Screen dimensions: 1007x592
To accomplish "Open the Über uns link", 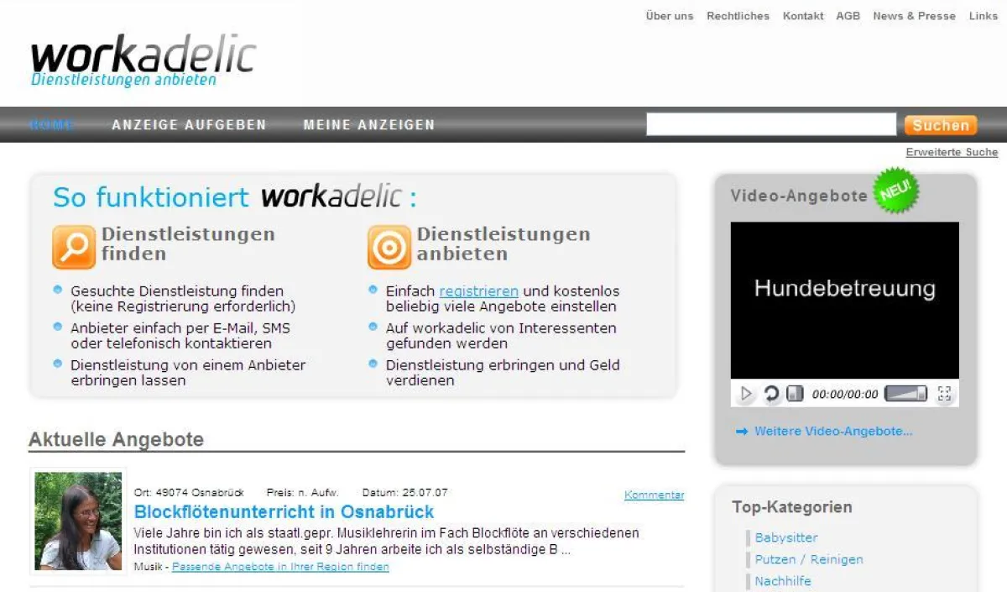I will click(x=670, y=16).
